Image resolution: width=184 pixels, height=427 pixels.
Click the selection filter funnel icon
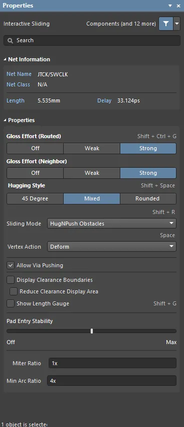(166, 24)
